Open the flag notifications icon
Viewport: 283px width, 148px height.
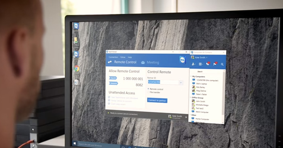(x=215, y=64)
